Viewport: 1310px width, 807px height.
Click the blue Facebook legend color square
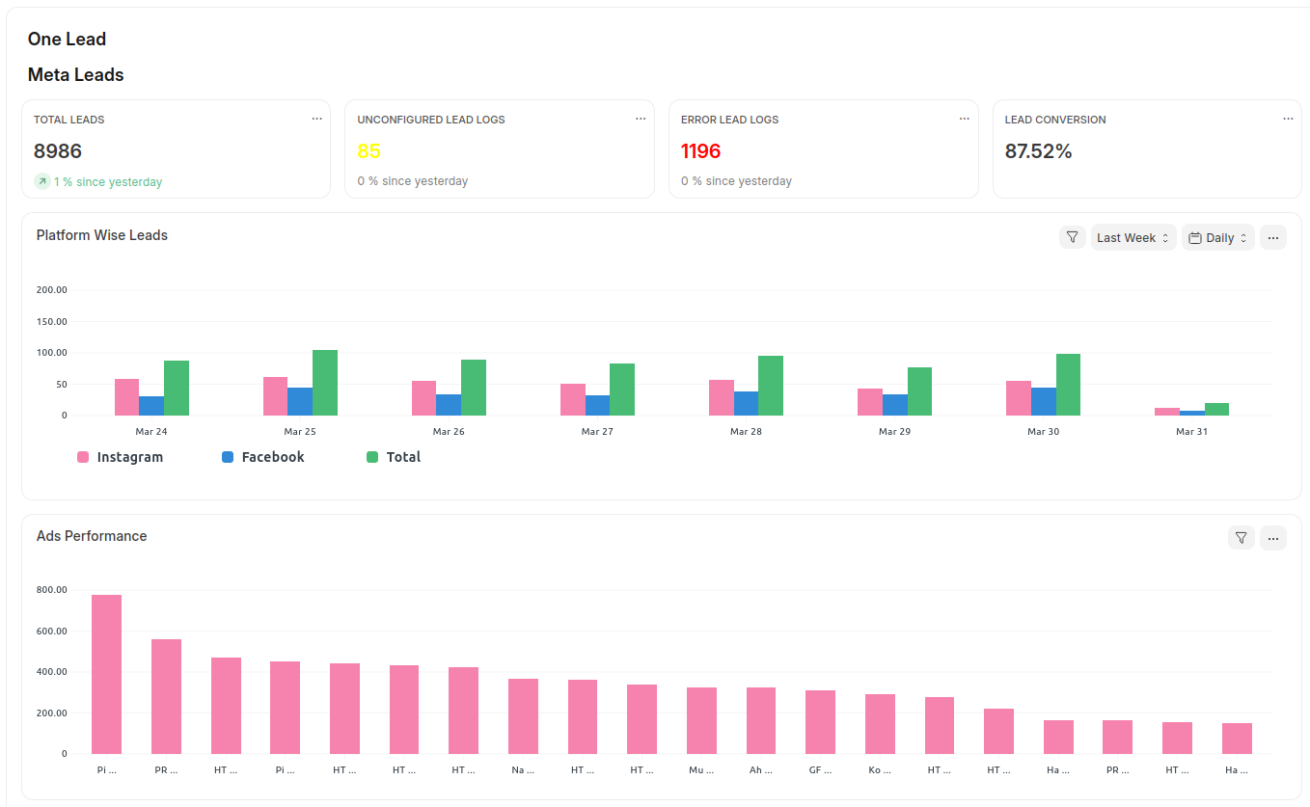(228, 457)
